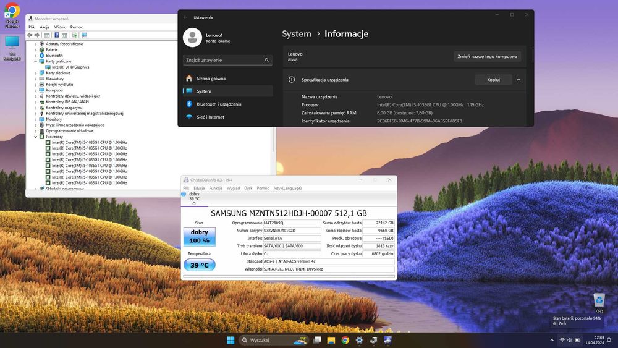
Task: Open notifications bell in taskbar
Action: pyautogui.click(x=609, y=340)
